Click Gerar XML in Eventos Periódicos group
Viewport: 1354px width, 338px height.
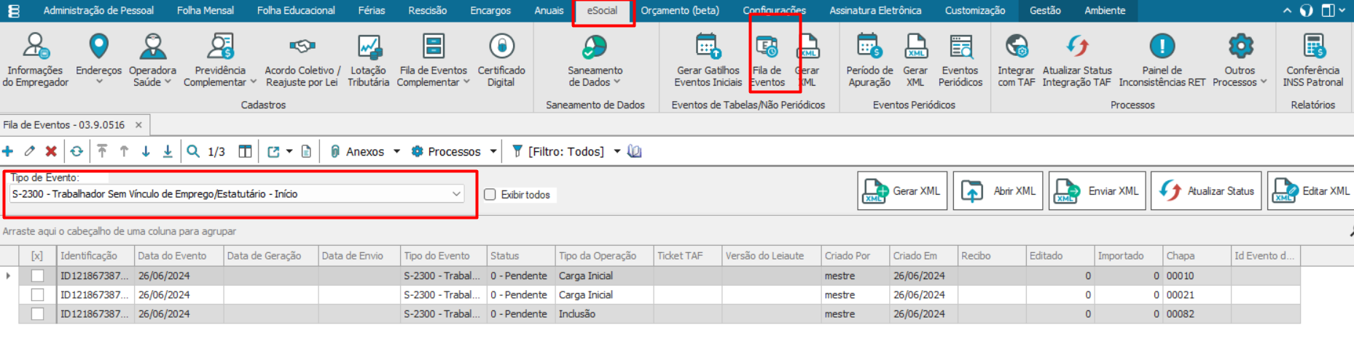[915, 60]
